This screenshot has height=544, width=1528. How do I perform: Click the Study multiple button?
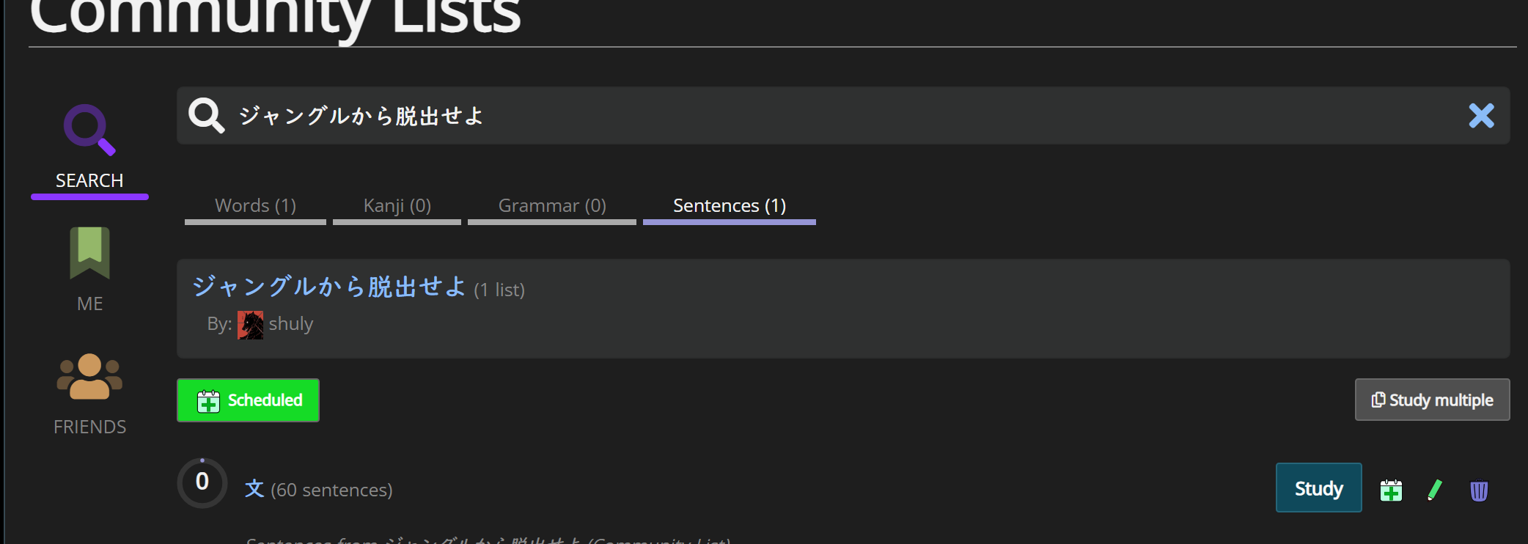pos(1432,400)
